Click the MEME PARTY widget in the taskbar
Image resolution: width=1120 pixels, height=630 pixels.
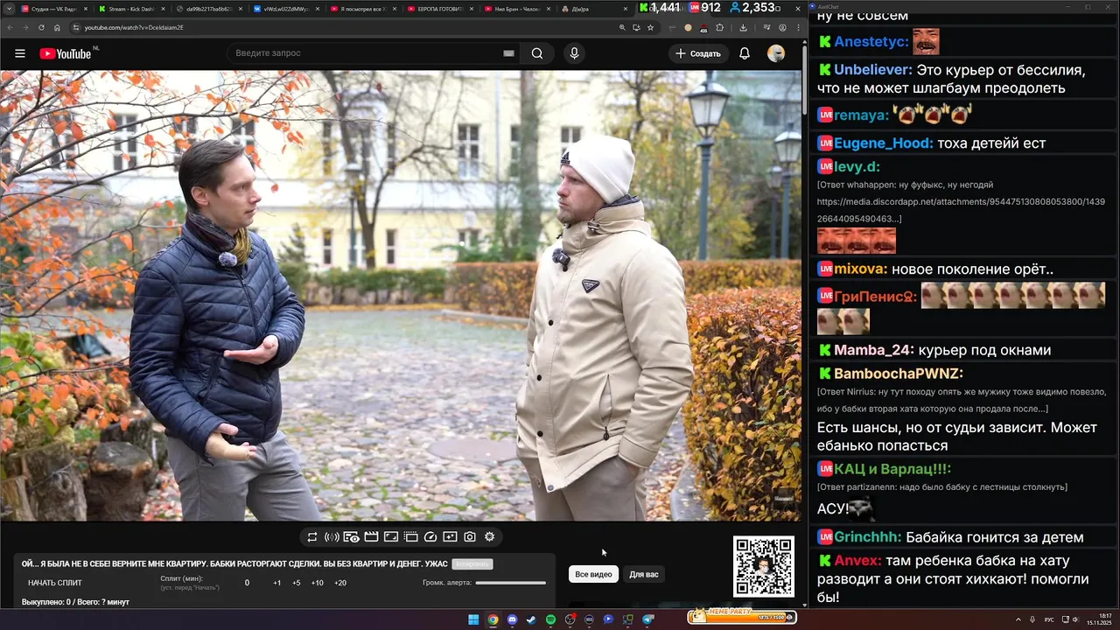[x=742, y=617]
